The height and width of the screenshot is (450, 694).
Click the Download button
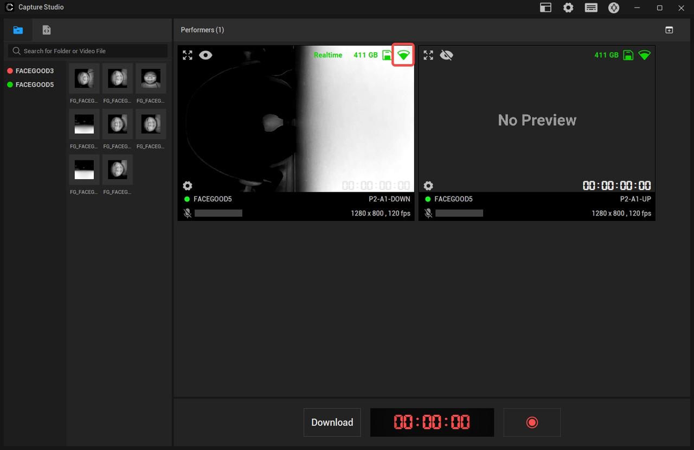point(332,422)
